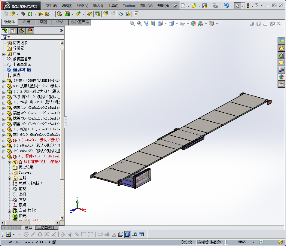Click the Display Style cube icon
This screenshot has height=246, width=286.
coord(171,23)
